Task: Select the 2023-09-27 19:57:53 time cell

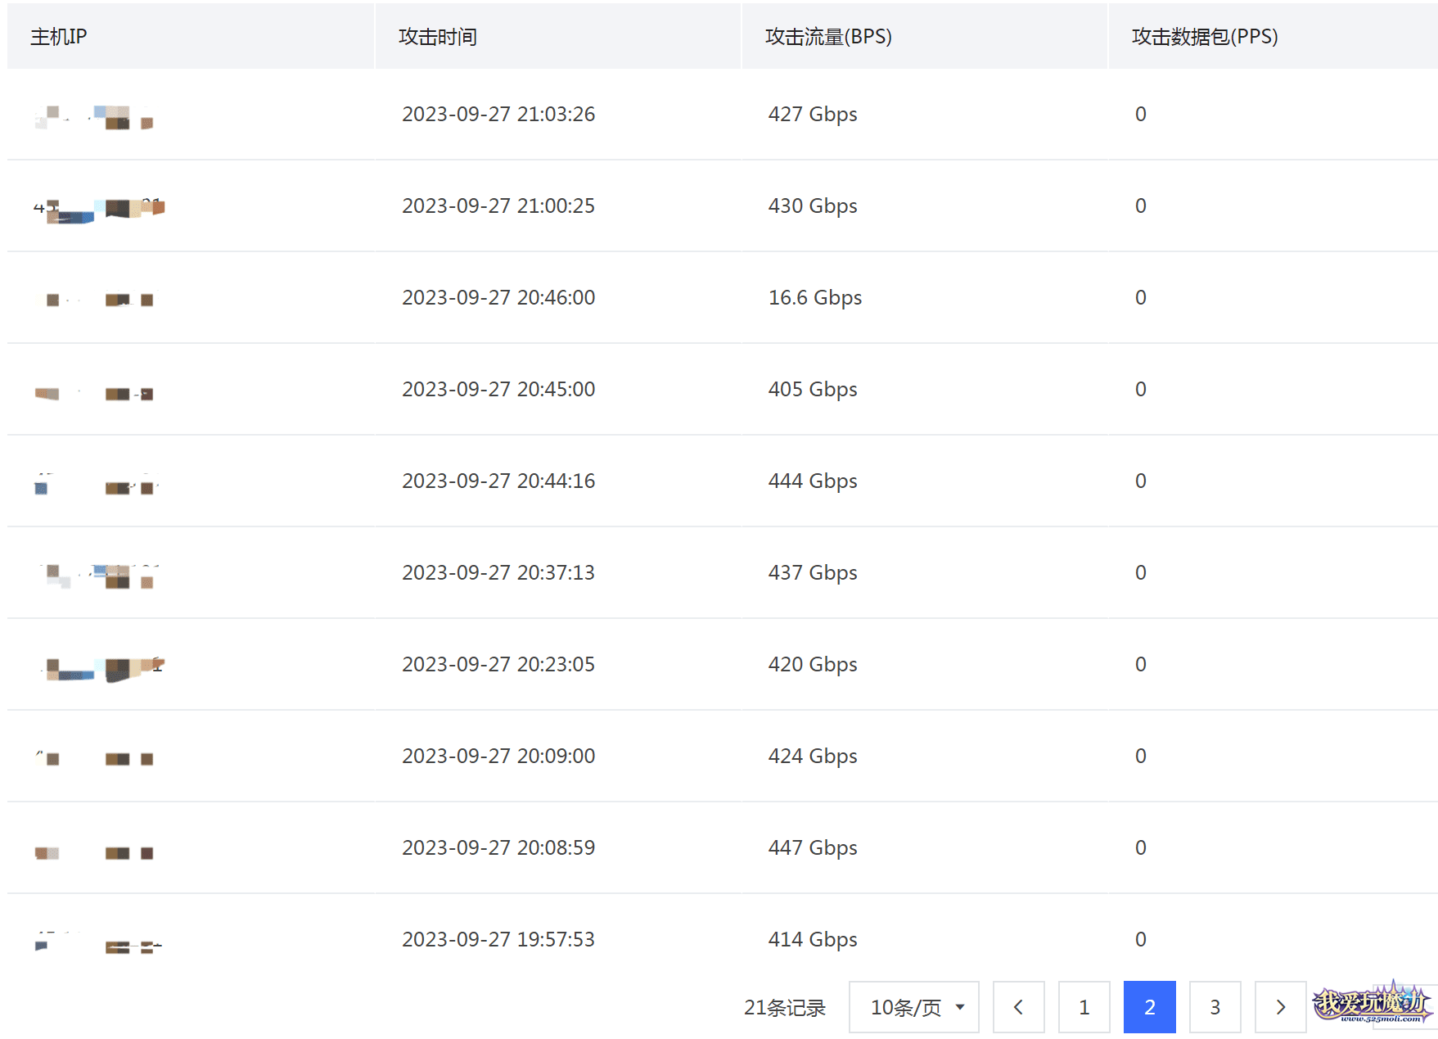Action: 498,939
